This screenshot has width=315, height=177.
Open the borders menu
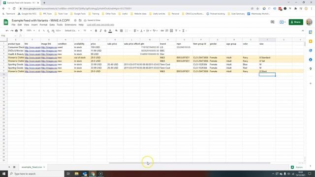point(122,30)
